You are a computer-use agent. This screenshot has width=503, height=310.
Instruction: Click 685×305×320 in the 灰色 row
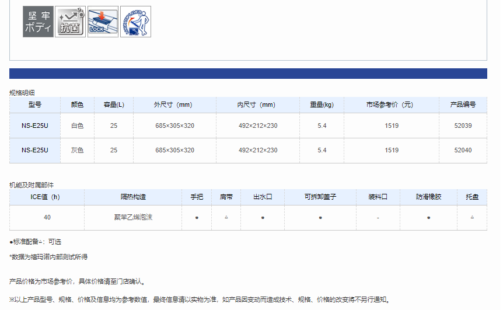pyautogui.click(x=175, y=150)
